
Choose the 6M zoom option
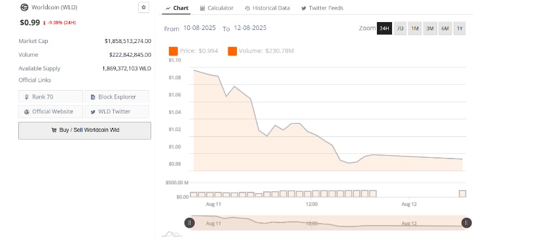coord(445,29)
